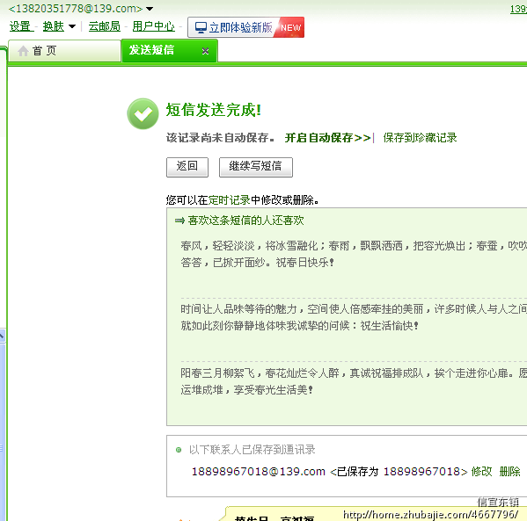This screenshot has height=521, width=527.
Task: Select the 春风，轻轻淡淡 suggested message
Action: click(x=354, y=254)
